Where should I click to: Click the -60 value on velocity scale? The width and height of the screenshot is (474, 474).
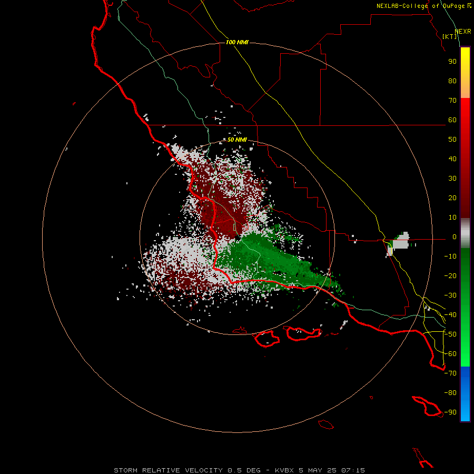[x=450, y=354]
